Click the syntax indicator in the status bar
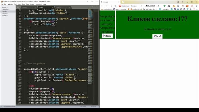 [x=93, y=106]
